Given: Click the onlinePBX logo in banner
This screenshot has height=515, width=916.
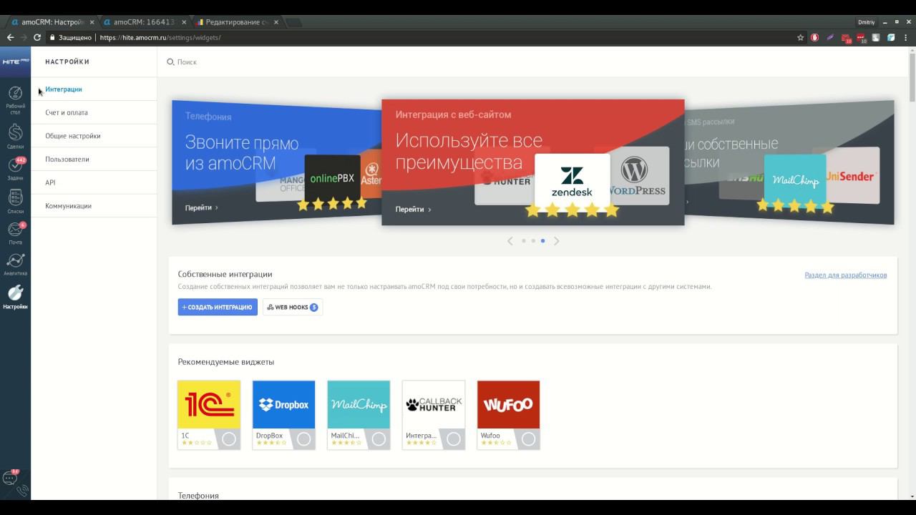Looking at the screenshot, I should 333,177.
